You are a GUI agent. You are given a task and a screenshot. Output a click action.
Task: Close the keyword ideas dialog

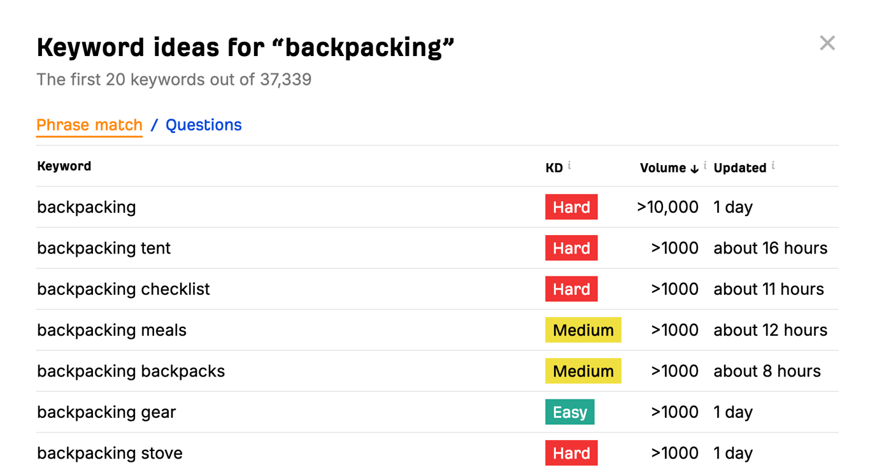click(827, 43)
